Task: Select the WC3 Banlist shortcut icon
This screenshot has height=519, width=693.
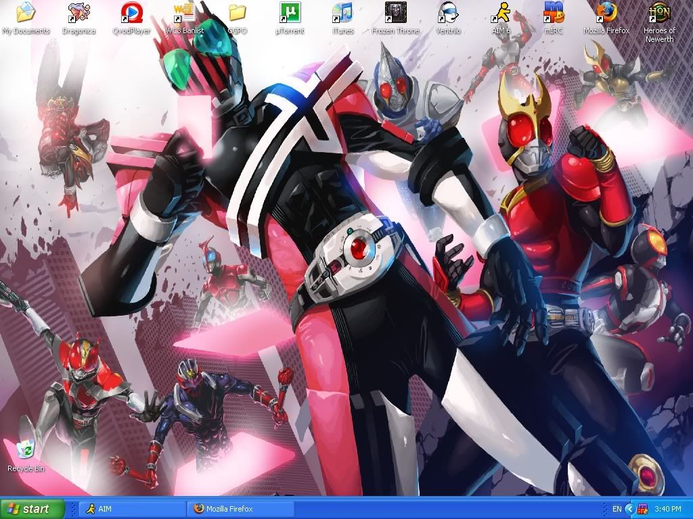Action: click(184, 18)
